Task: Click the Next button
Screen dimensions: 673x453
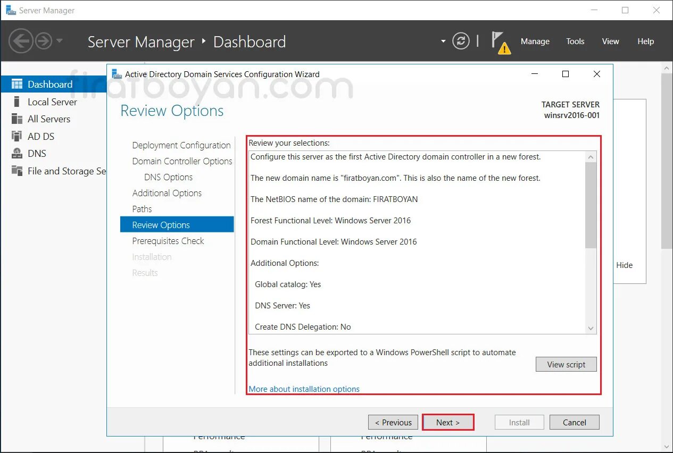Action: 448,422
